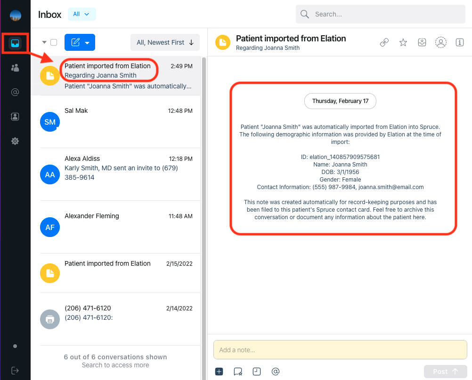Open the Alexa Aldiss conversation
Screen dimensions: 472x380
click(x=116, y=174)
